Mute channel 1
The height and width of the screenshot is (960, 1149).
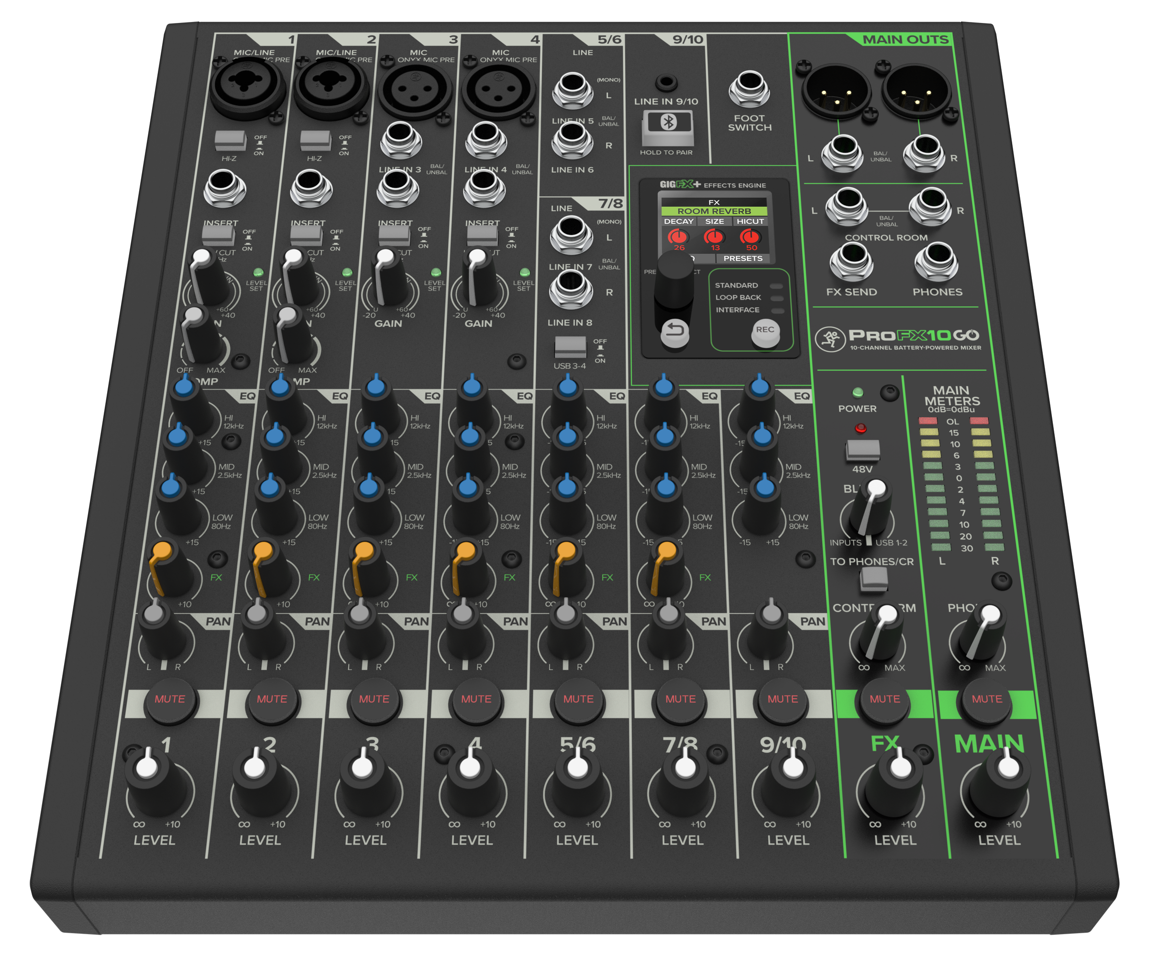[170, 700]
